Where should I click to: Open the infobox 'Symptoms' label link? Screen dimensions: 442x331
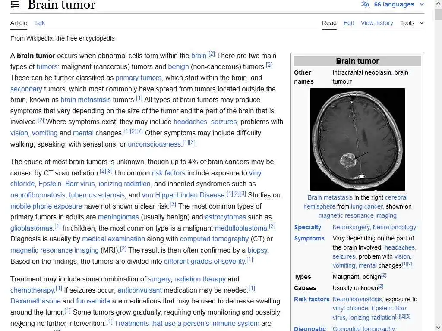coord(309,239)
